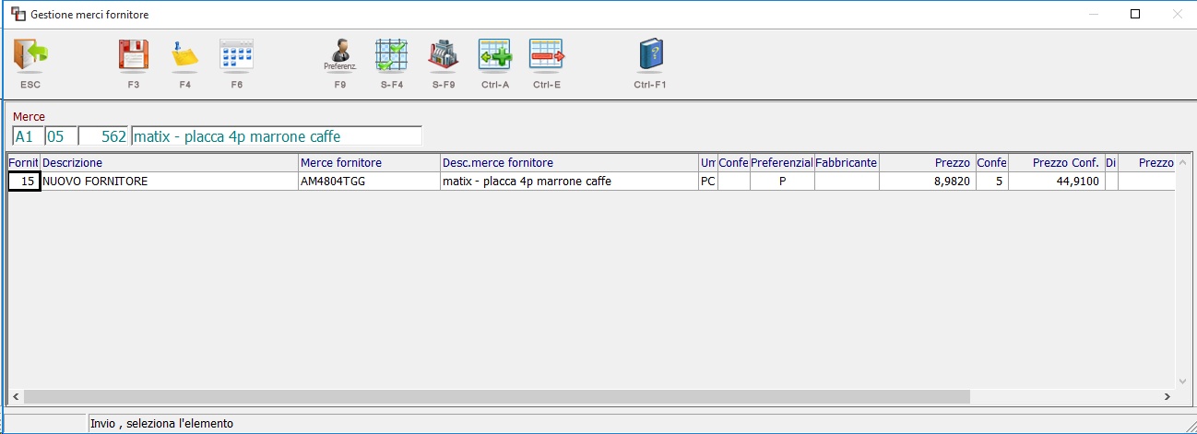The height and width of the screenshot is (434, 1197).
Task: Select the AM4804TGG supplier code cell
Action: point(369,182)
